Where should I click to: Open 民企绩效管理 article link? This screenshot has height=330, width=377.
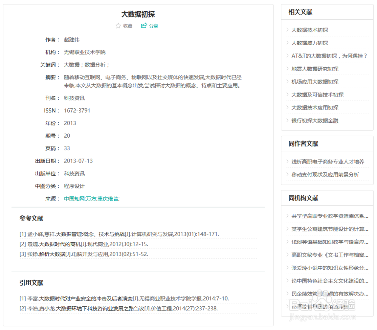330,294
